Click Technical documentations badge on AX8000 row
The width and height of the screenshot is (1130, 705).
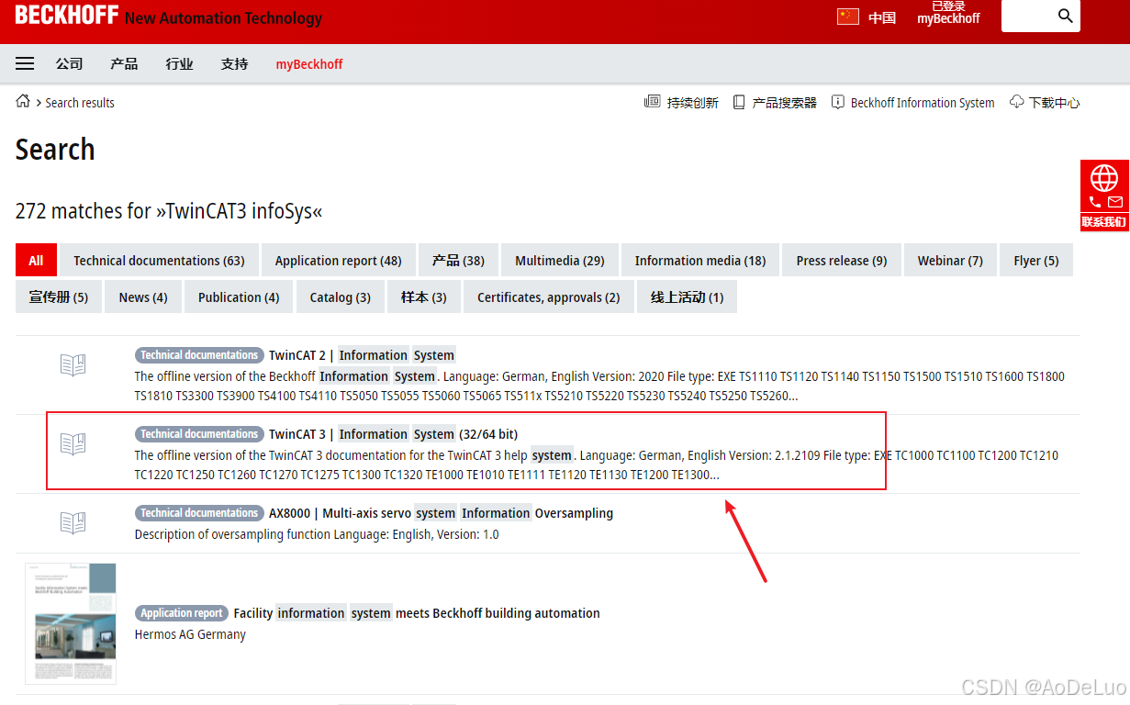[199, 513]
